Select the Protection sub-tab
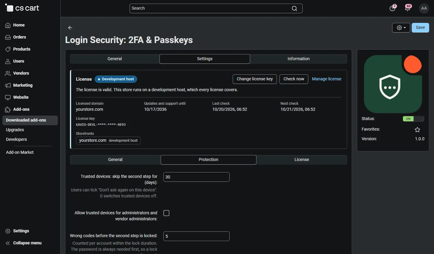 click(209, 160)
